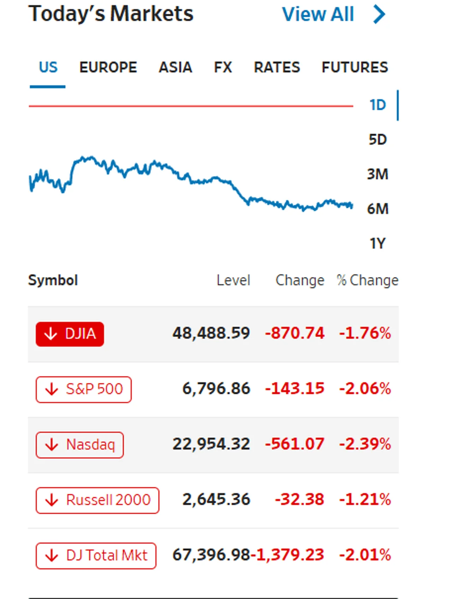Click the Russell 2000 symbol button
Viewport: 452px width, 599px height.
click(97, 500)
